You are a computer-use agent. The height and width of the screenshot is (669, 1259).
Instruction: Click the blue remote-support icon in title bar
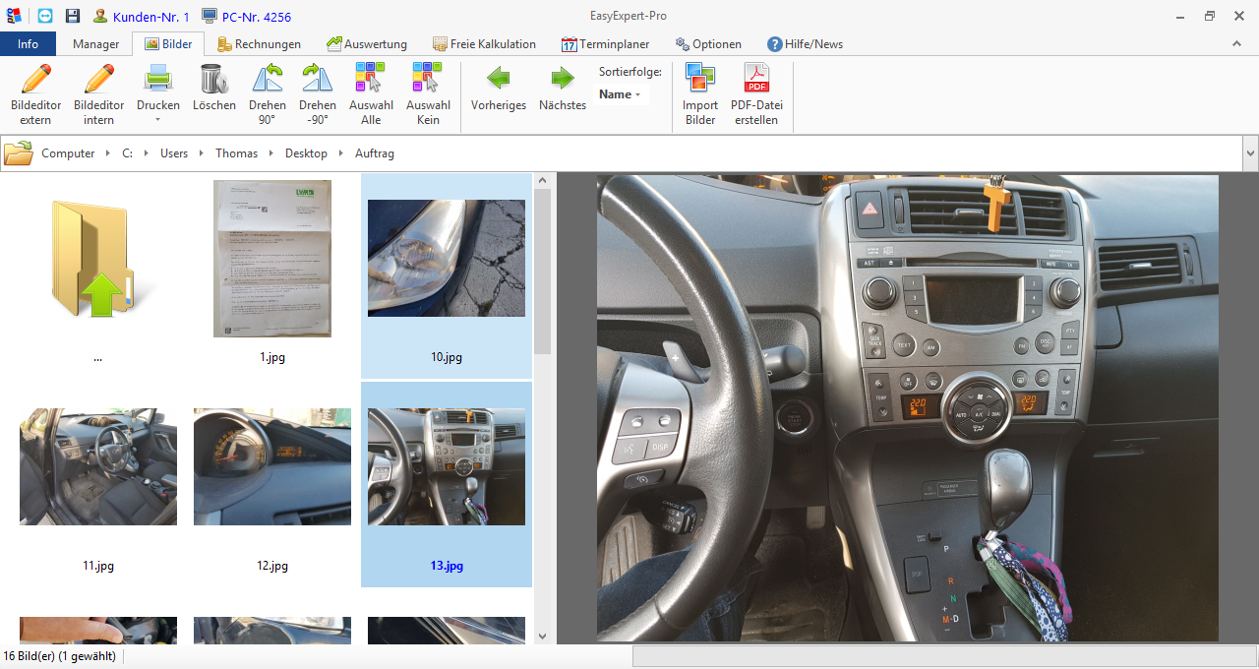tap(45, 17)
